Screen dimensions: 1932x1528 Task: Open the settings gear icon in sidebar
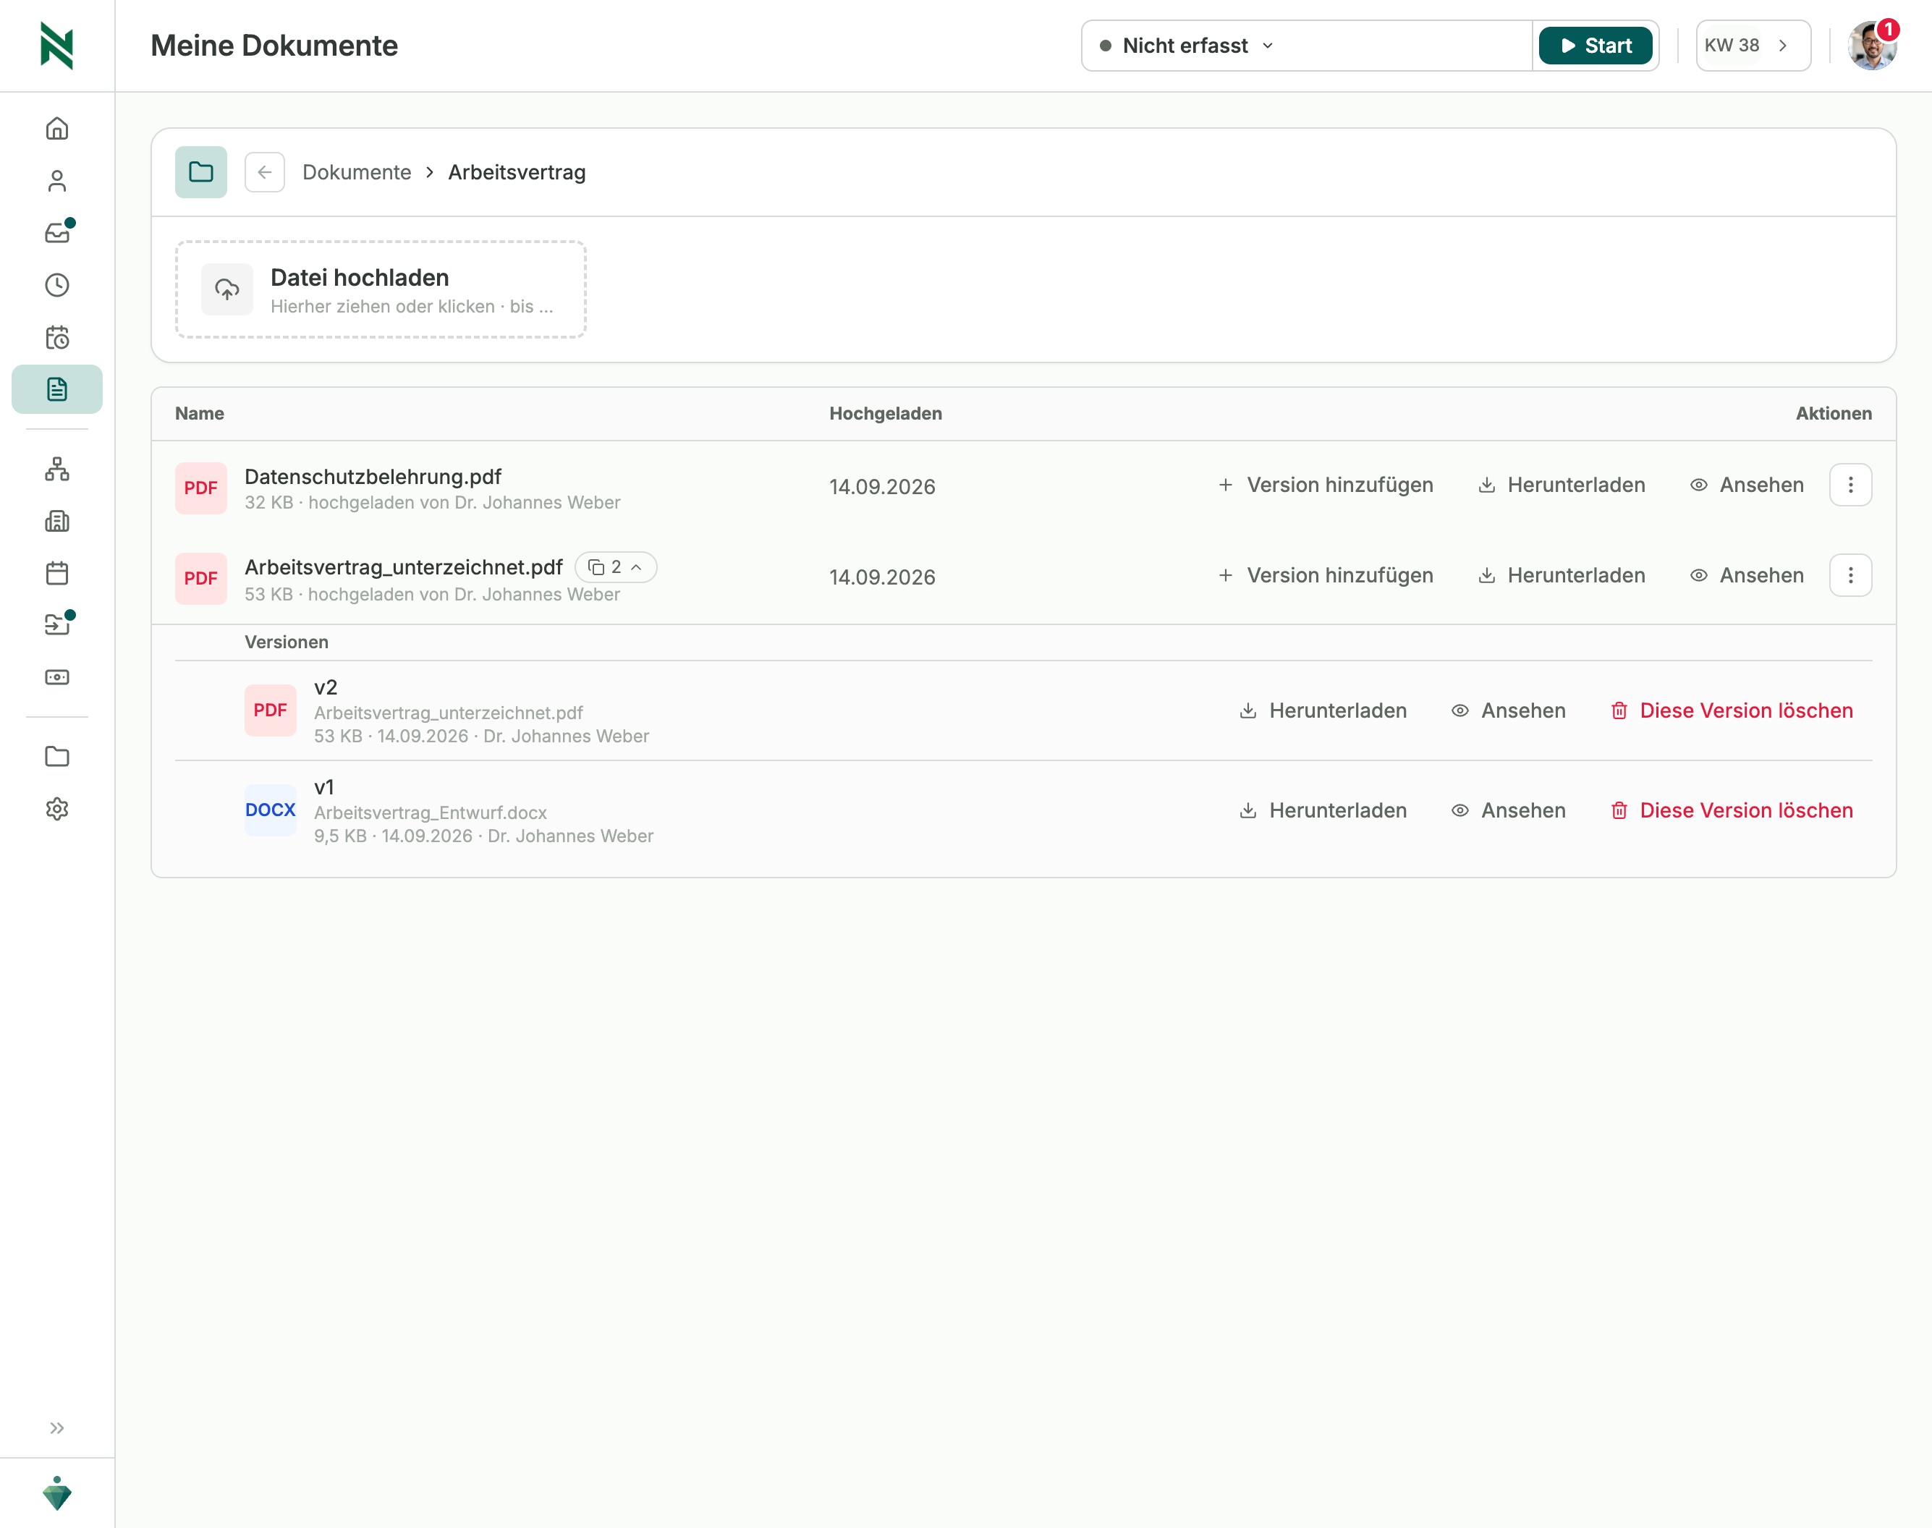pyautogui.click(x=57, y=809)
